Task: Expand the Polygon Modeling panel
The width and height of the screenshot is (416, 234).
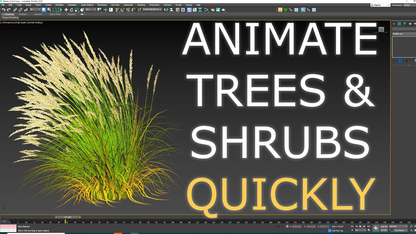Action: pyautogui.click(x=10, y=18)
